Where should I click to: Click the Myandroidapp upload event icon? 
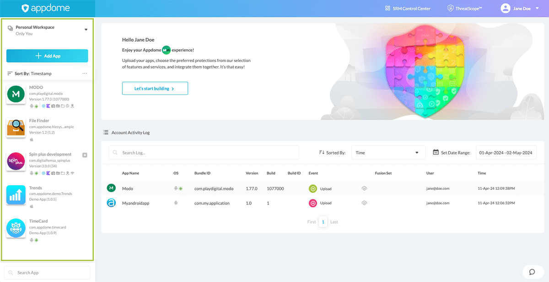[x=313, y=203]
